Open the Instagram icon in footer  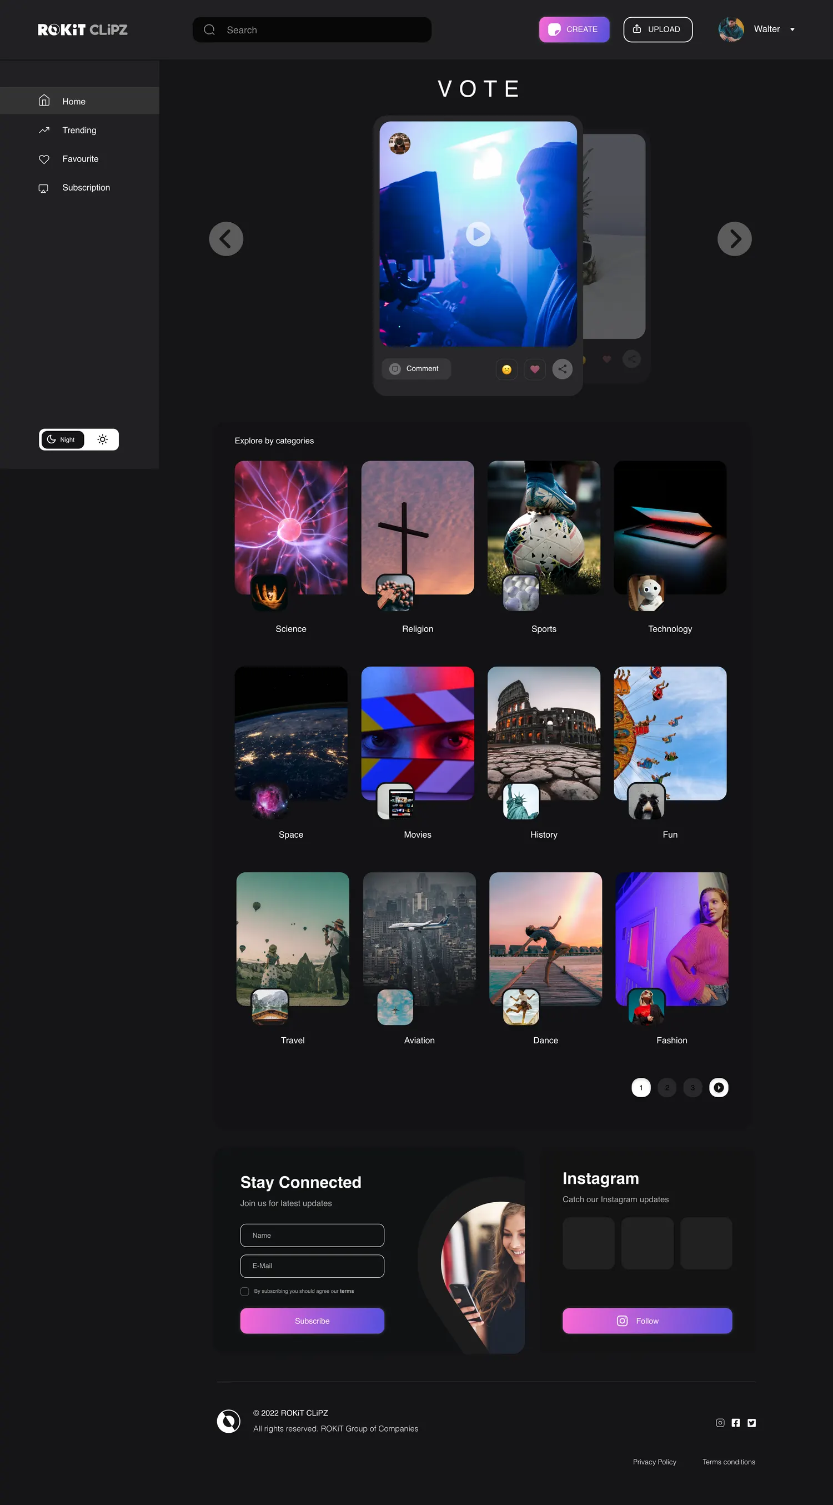click(720, 1423)
